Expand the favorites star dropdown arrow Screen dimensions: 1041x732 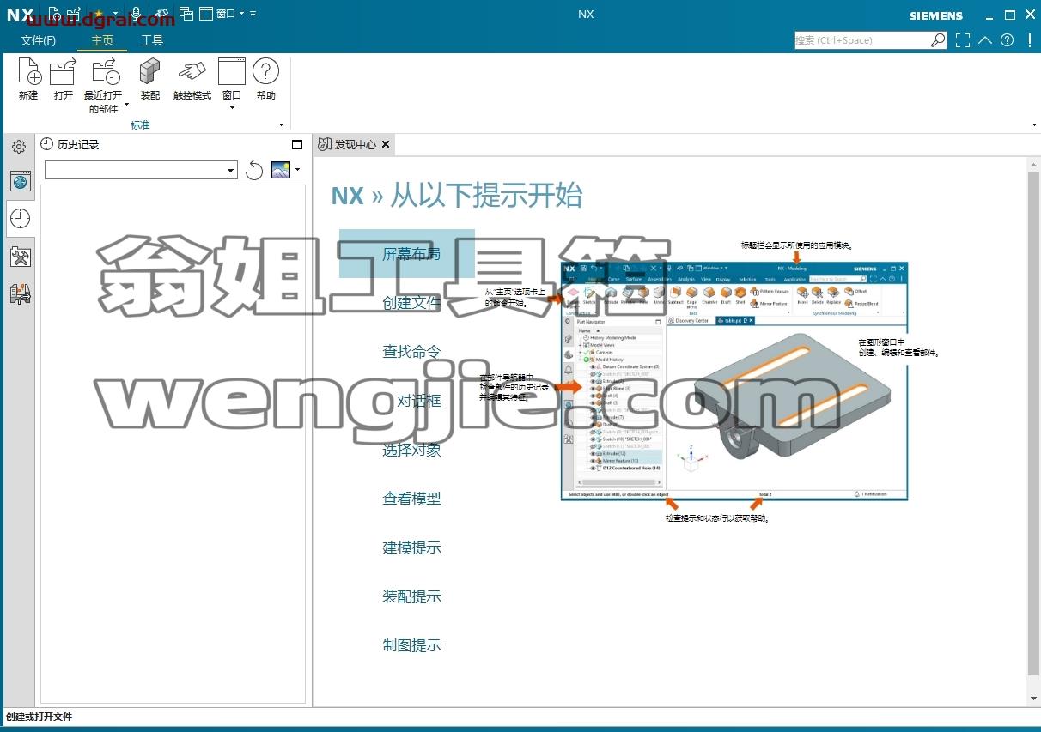tap(114, 14)
